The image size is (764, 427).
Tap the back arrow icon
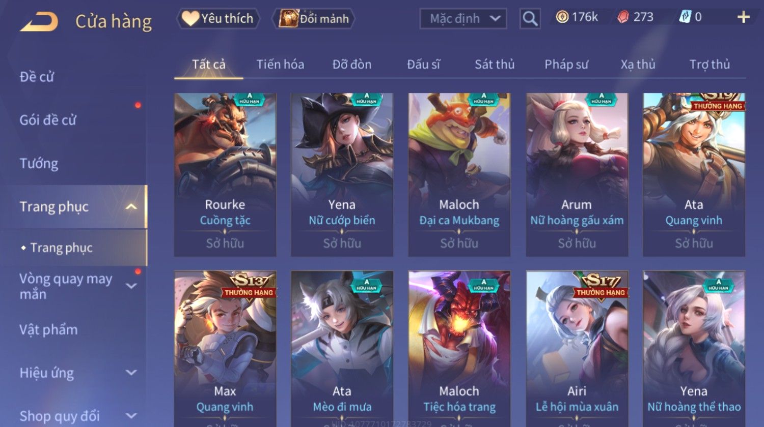[39, 22]
